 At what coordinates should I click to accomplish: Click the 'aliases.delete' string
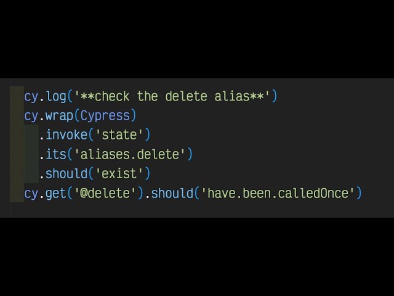point(129,154)
